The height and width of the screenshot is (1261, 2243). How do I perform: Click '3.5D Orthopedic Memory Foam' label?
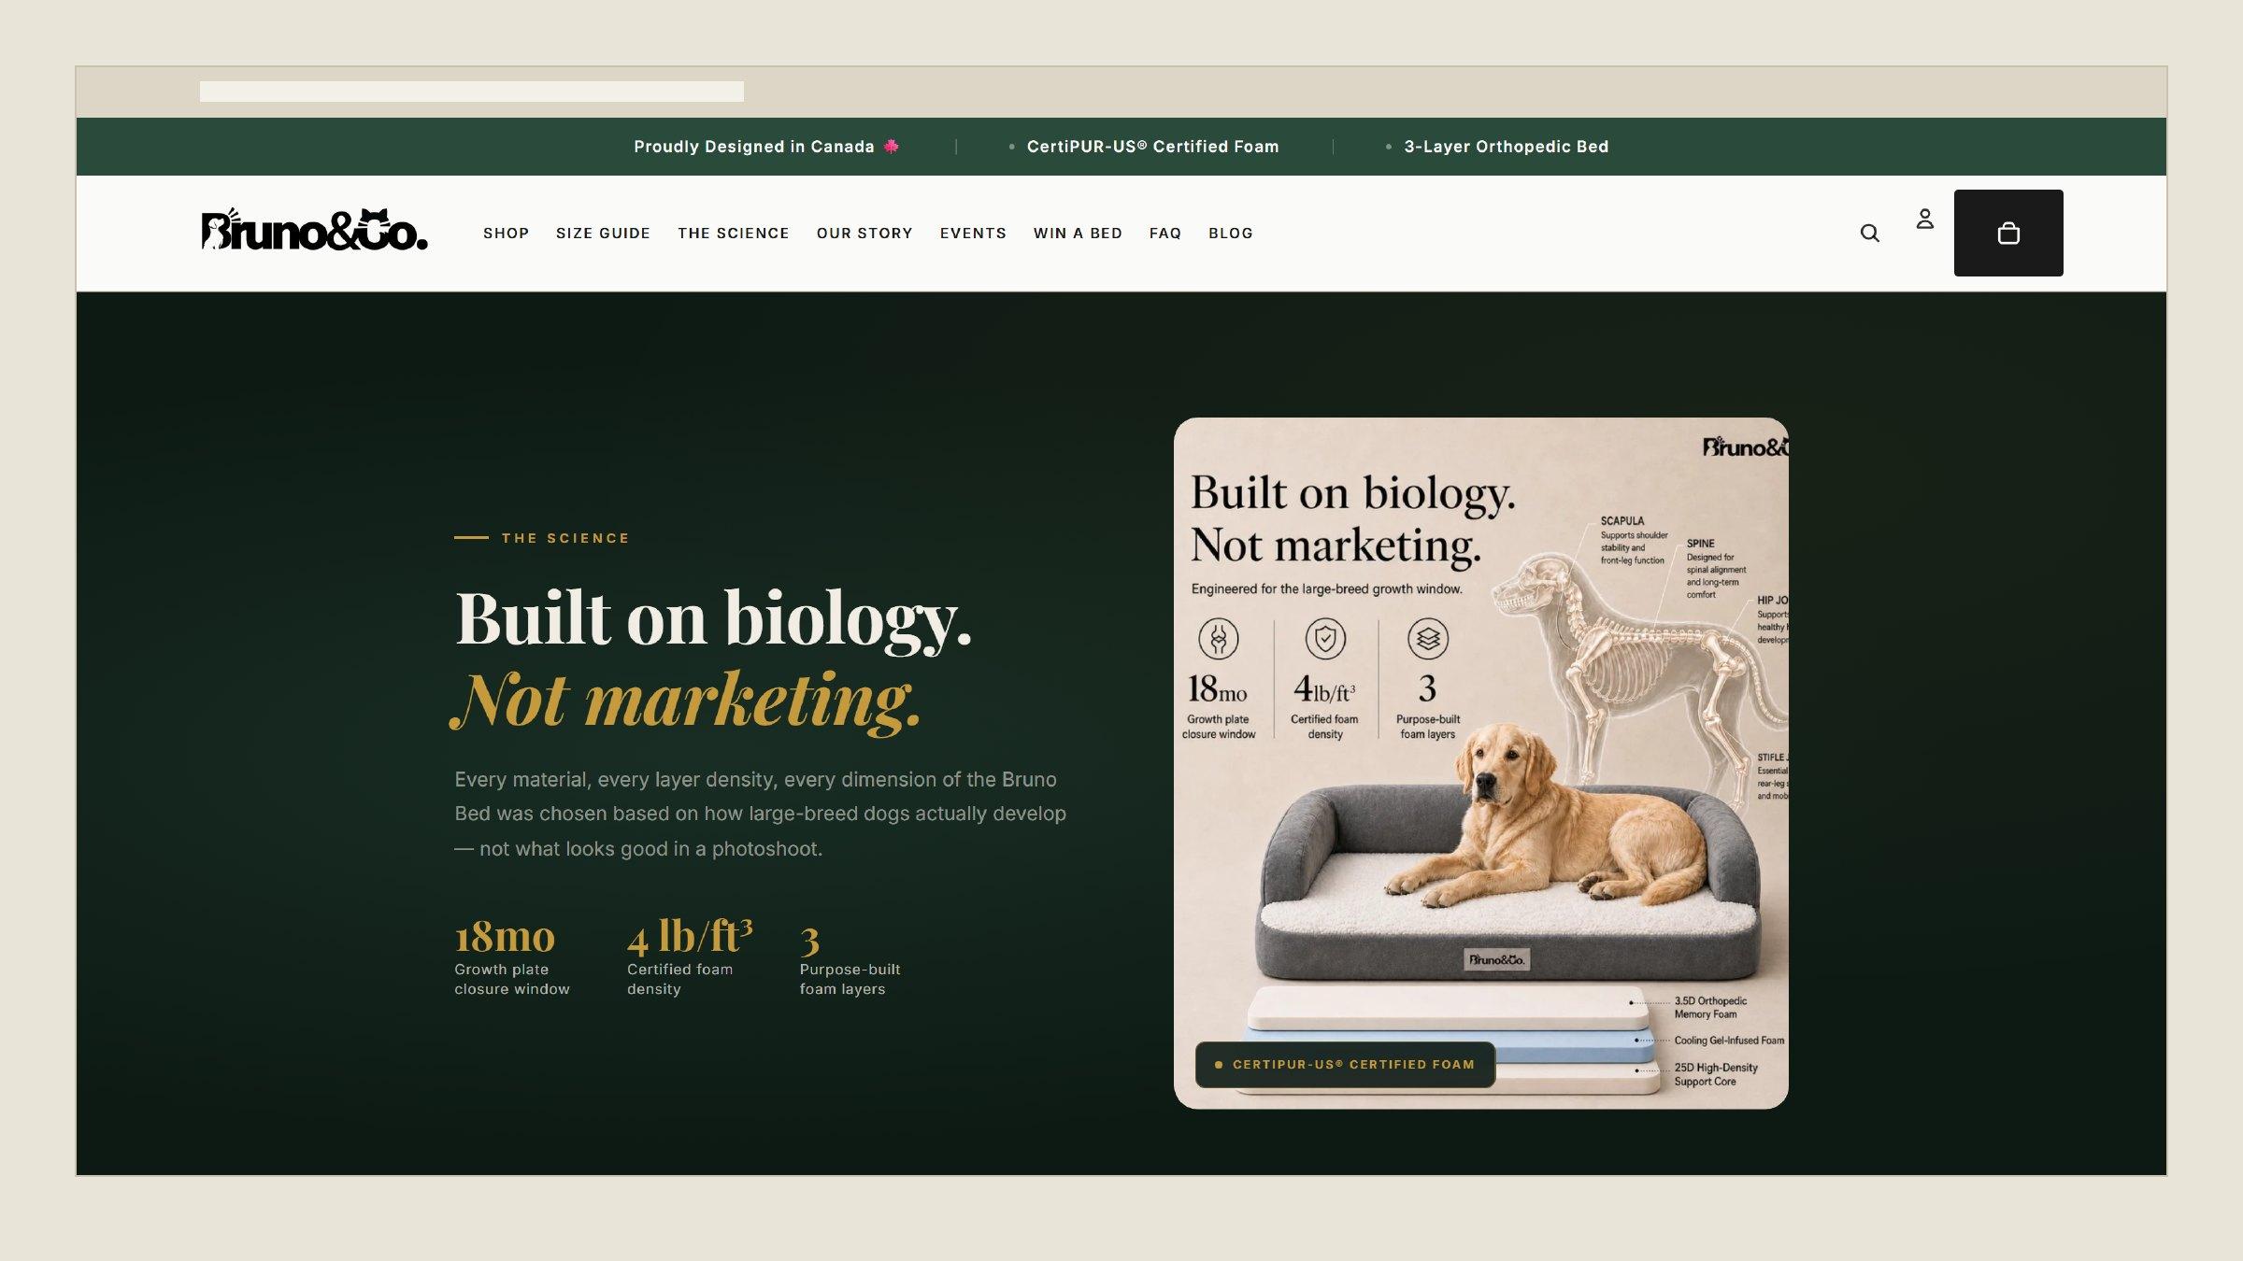(1710, 1007)
